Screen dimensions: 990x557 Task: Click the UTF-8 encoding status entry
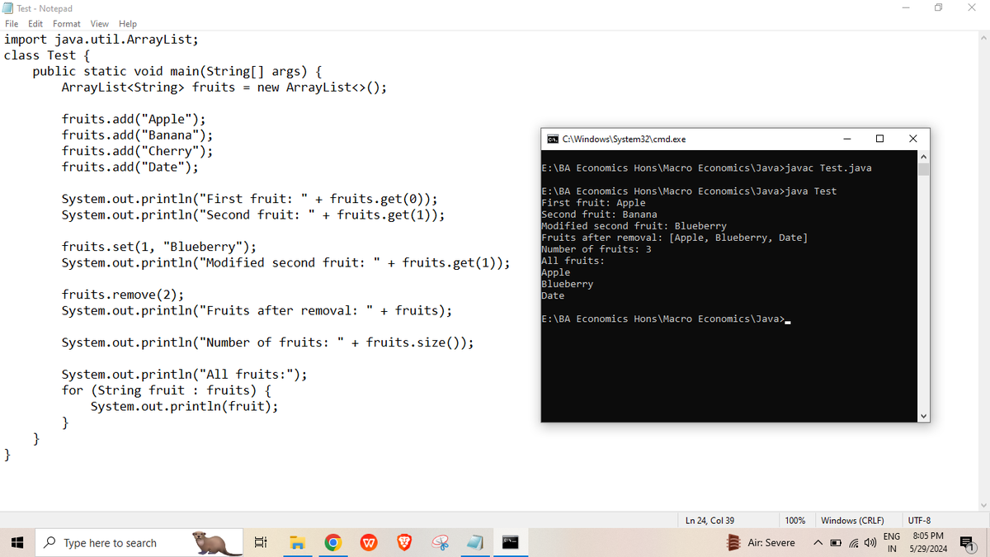pyautogui.click(x=919, y=521)
